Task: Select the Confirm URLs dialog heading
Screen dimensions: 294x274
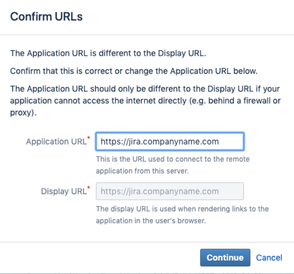Action: coord(47,17)
